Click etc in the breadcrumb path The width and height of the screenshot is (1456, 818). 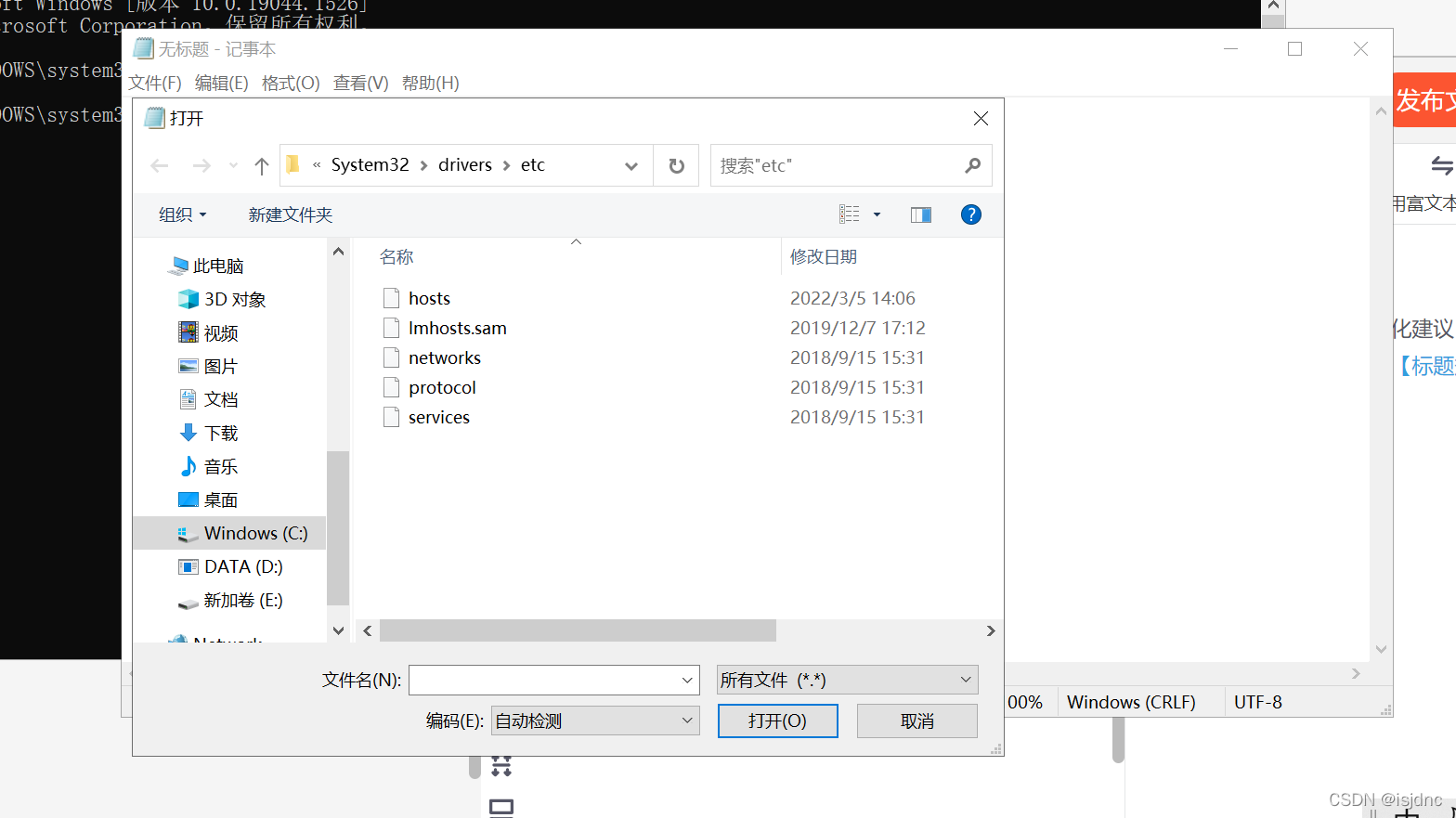point(533,165)
